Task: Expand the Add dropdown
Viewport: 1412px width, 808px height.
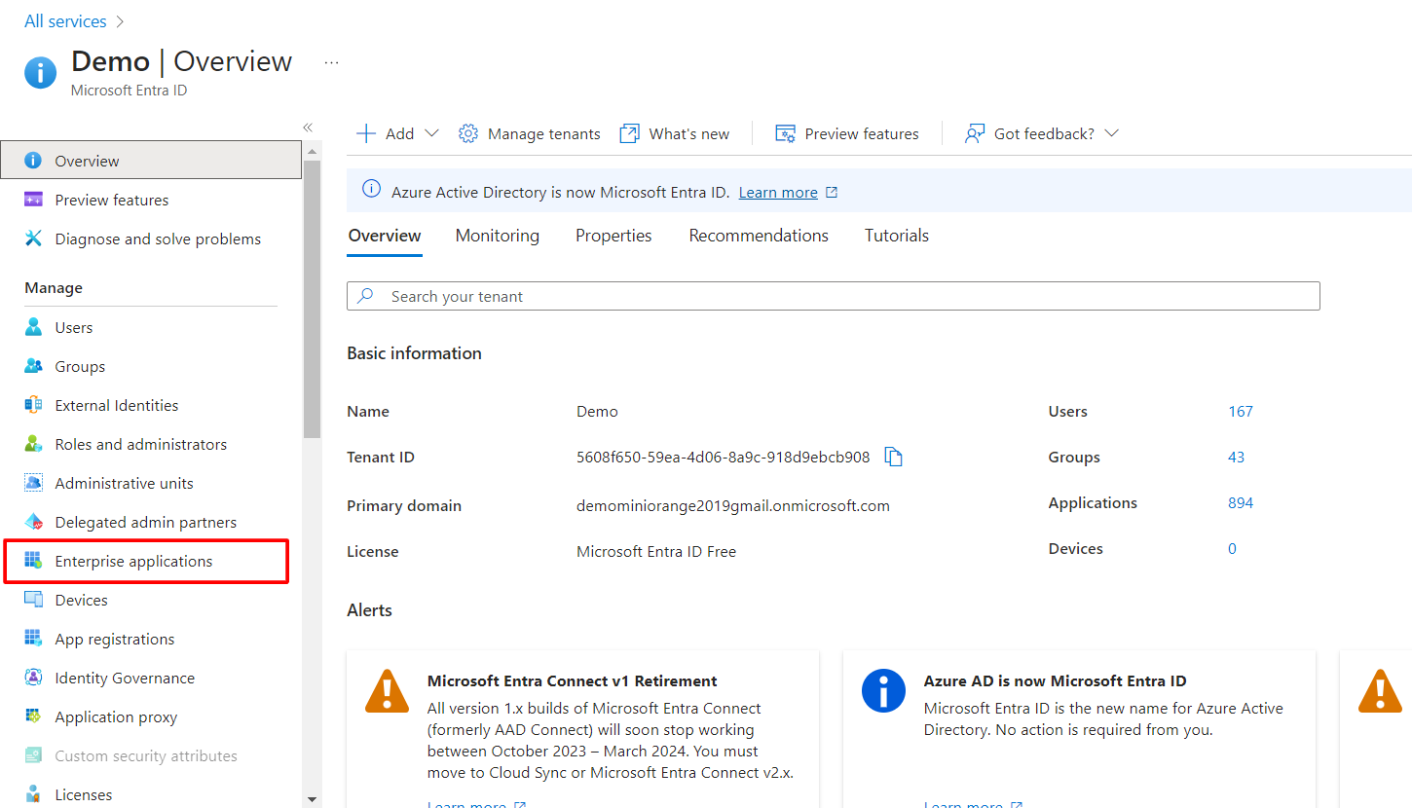Action: click(431, 133)
